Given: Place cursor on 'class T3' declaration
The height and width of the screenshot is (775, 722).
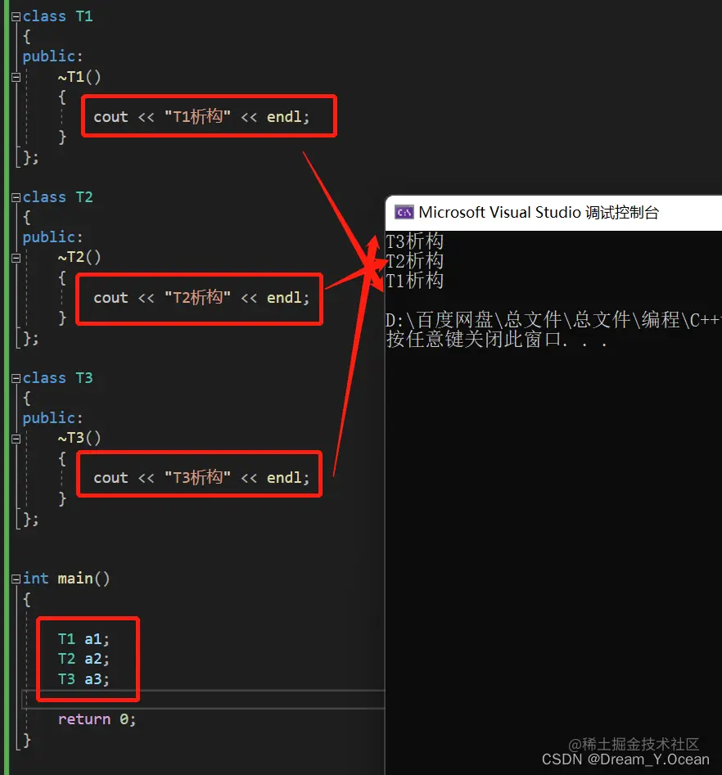Looking at the screenshot, I should (x=58, y=379).
